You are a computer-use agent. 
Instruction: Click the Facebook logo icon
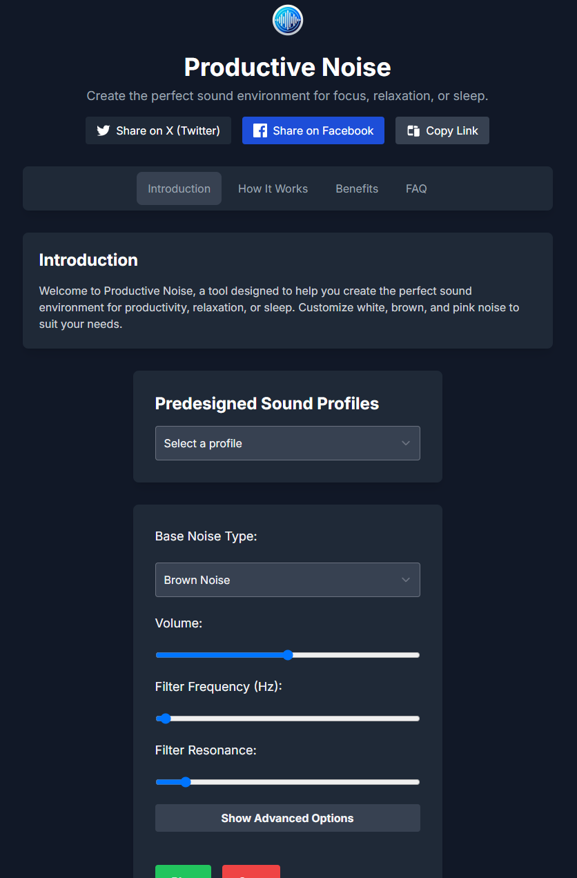click(260, 130)
